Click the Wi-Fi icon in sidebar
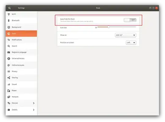 9,14
